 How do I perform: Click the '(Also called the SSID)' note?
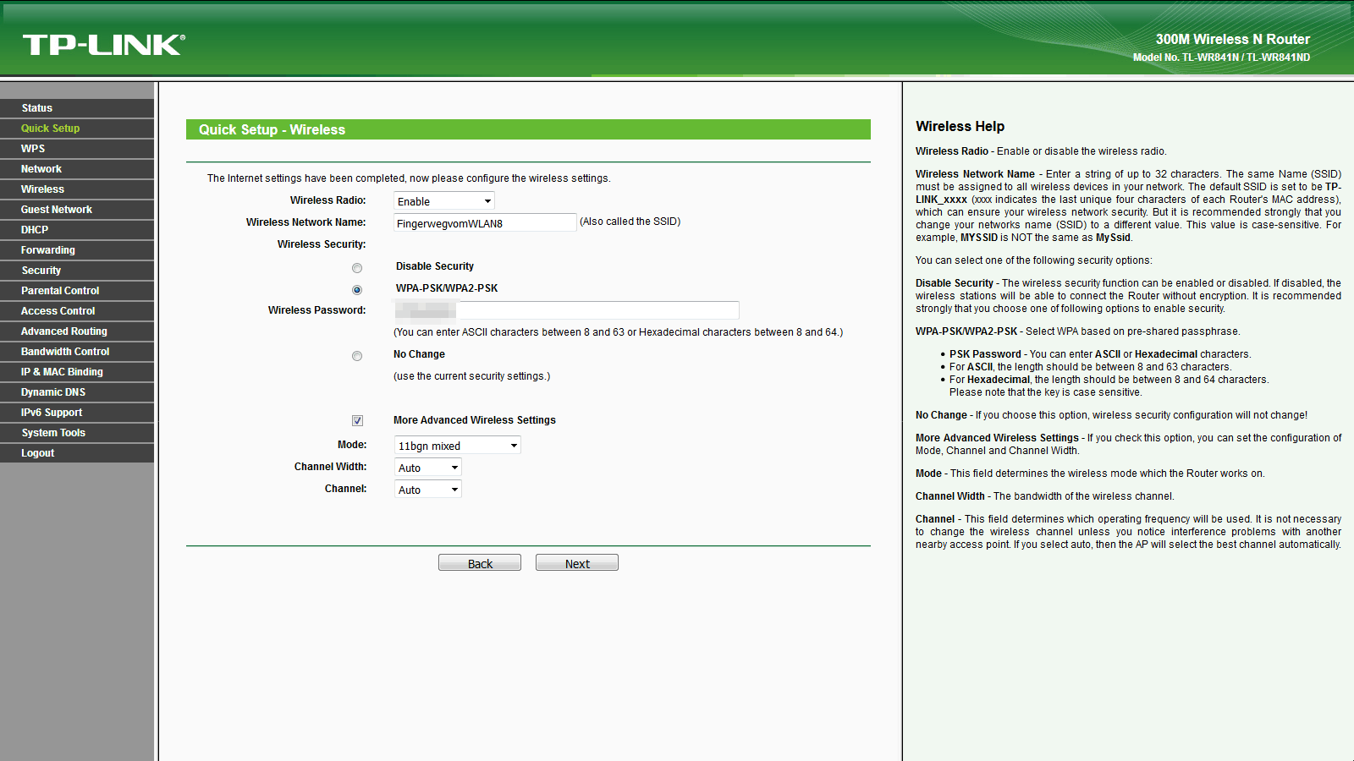tap(630, 222)
